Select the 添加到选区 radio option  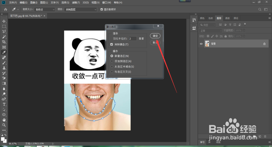(112, 61)
